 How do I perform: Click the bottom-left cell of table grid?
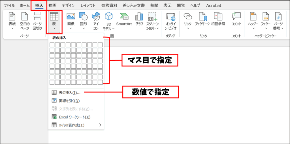click(52, 82)
